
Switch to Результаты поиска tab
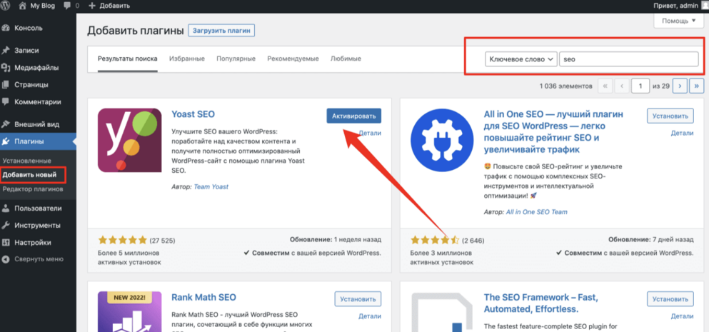[x=128, y=59]
